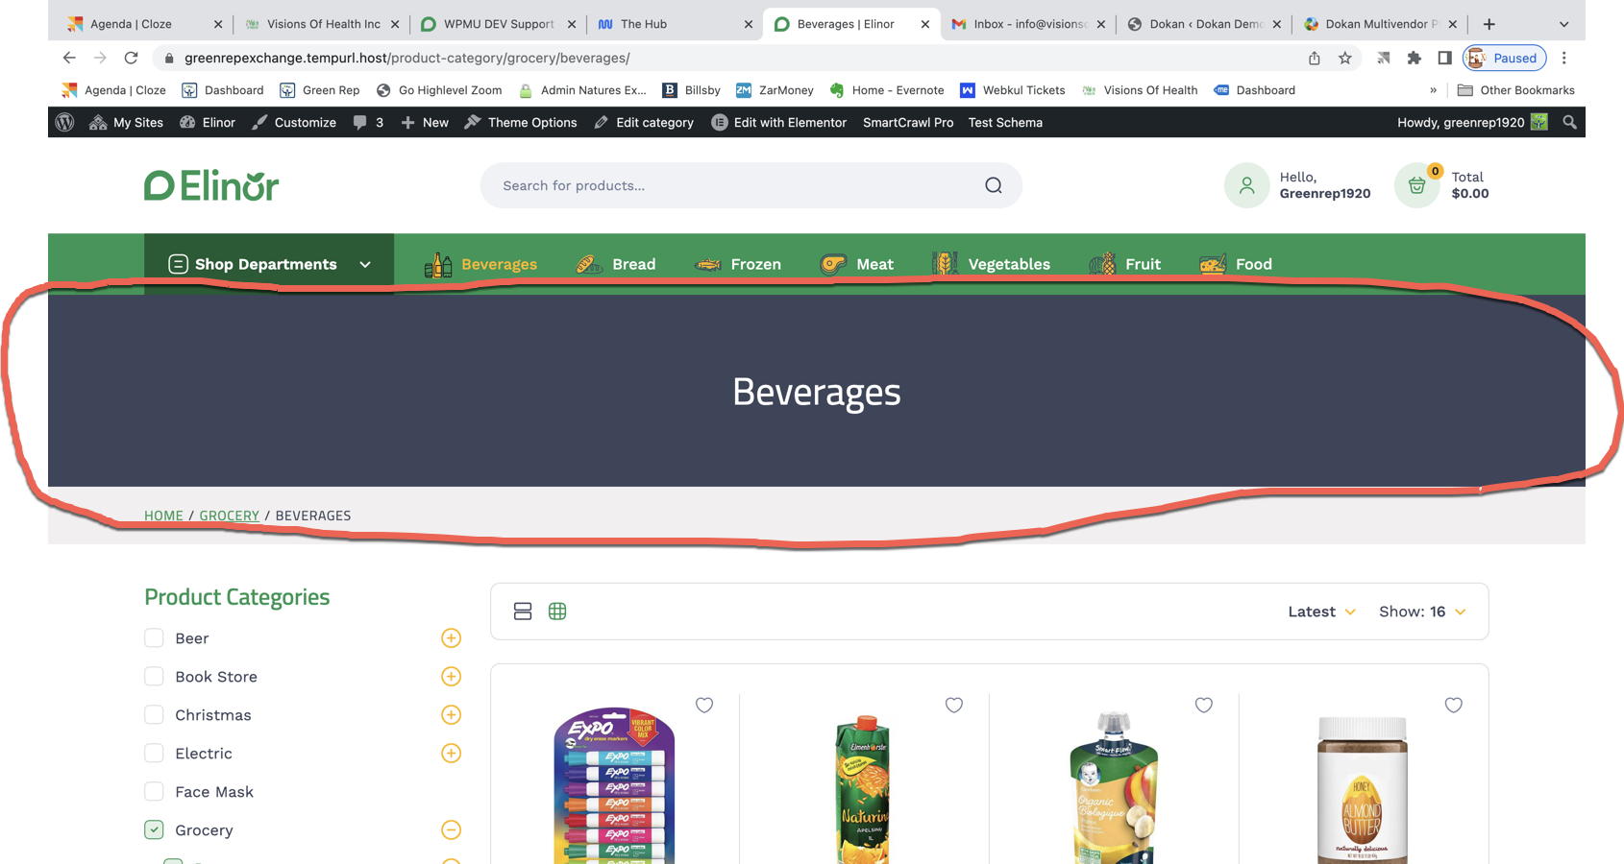Add Expo markers to wishlist heart
Image resolution: width=1624 pixels, height=864 pixels.
(704, 705)
